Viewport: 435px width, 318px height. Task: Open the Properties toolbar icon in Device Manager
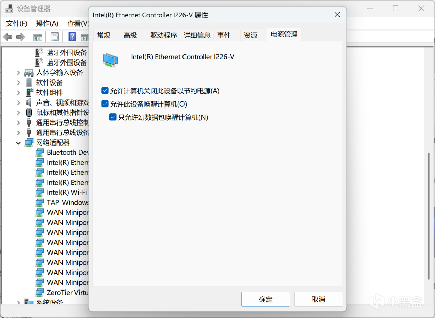[55, 37]
